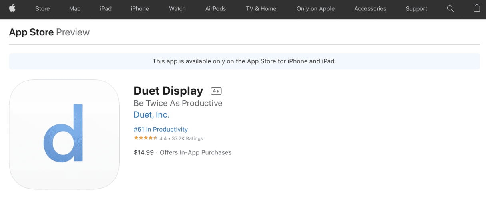Open the shopping bag icon
Viewport: 486px width, 203px height.
[477, 8]
